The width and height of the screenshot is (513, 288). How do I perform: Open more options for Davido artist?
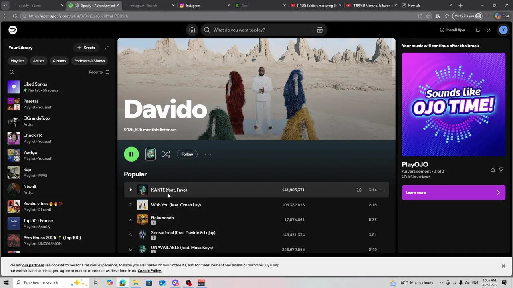pos(208,154)
